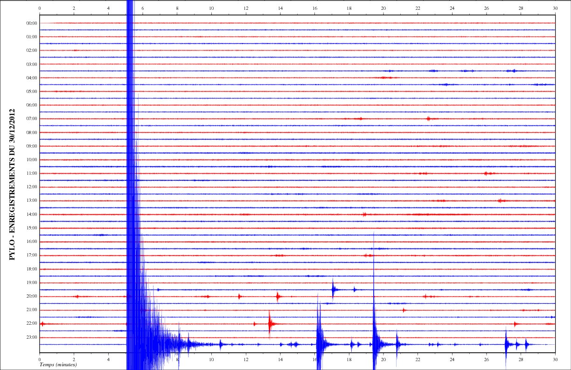571x370 pixels.
Task: Click the 14 tick on top axis
Action: [280, 8]
